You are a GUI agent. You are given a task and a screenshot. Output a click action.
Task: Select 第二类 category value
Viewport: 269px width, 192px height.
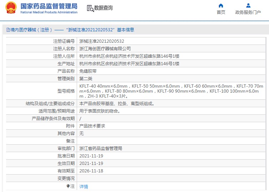point(86,79)
